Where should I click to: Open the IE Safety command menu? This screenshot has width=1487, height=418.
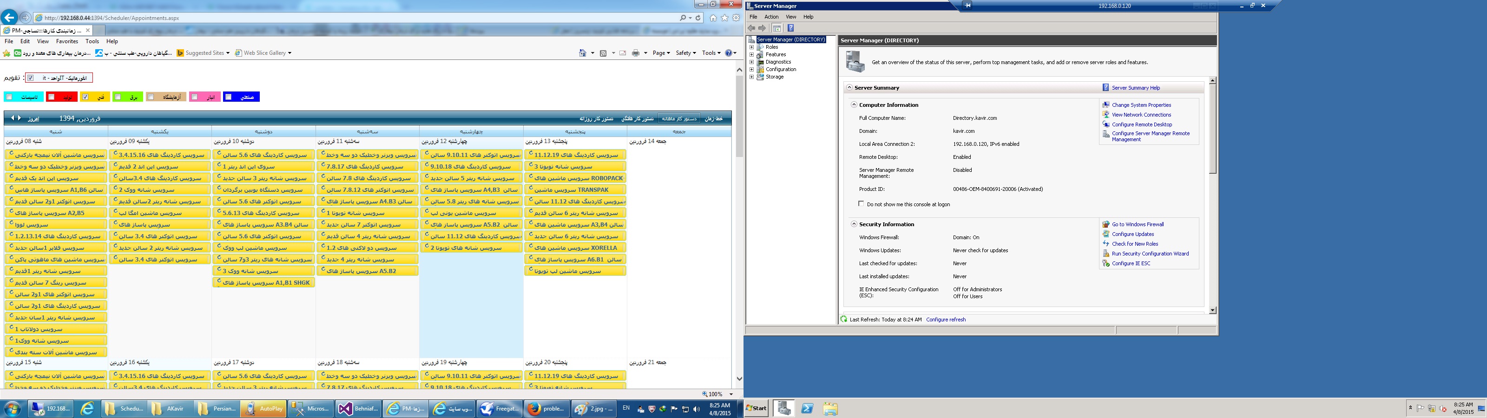click(686, 53)
